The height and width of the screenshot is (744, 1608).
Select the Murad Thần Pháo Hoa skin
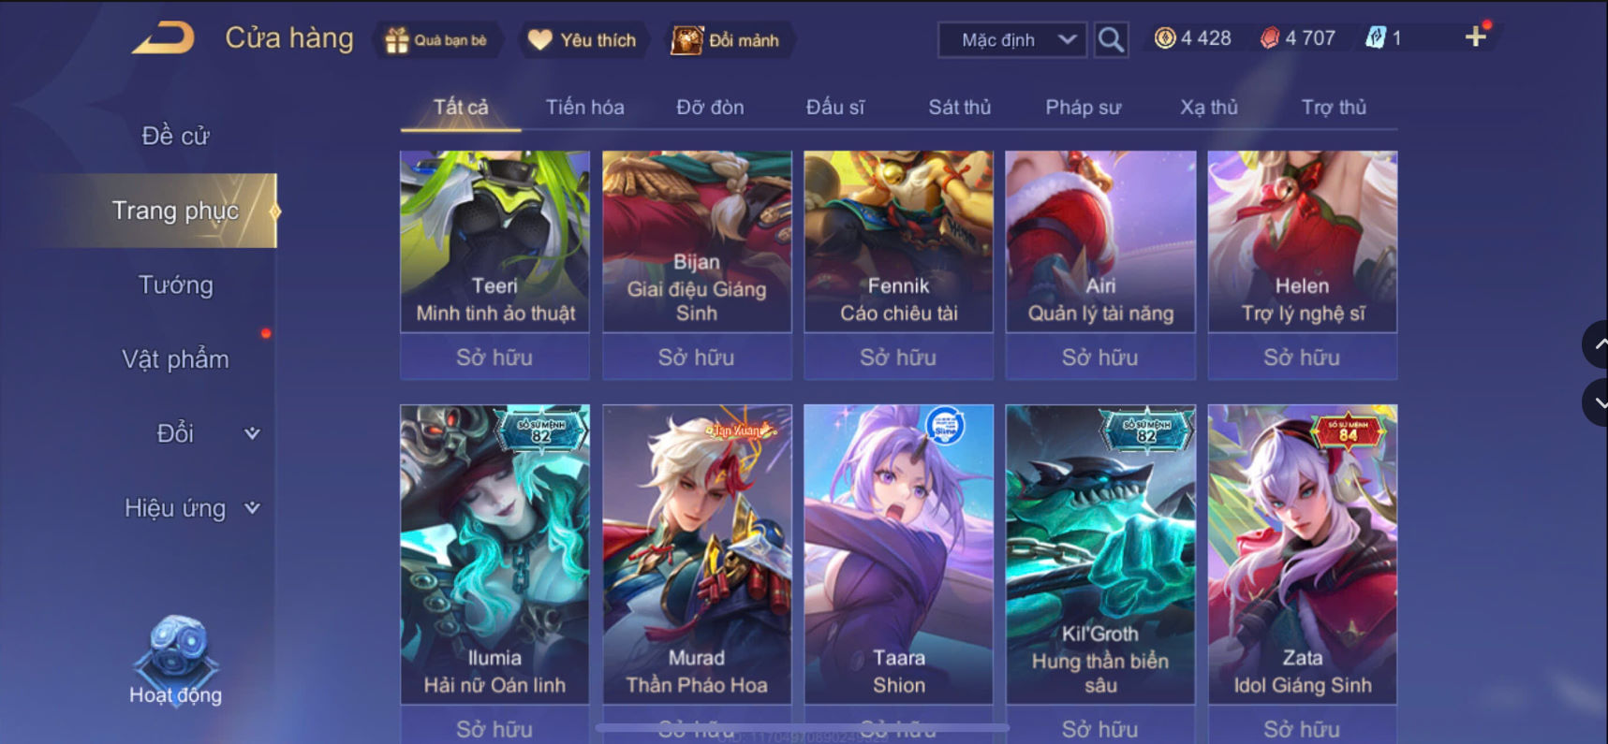click(x=697, y=554)
